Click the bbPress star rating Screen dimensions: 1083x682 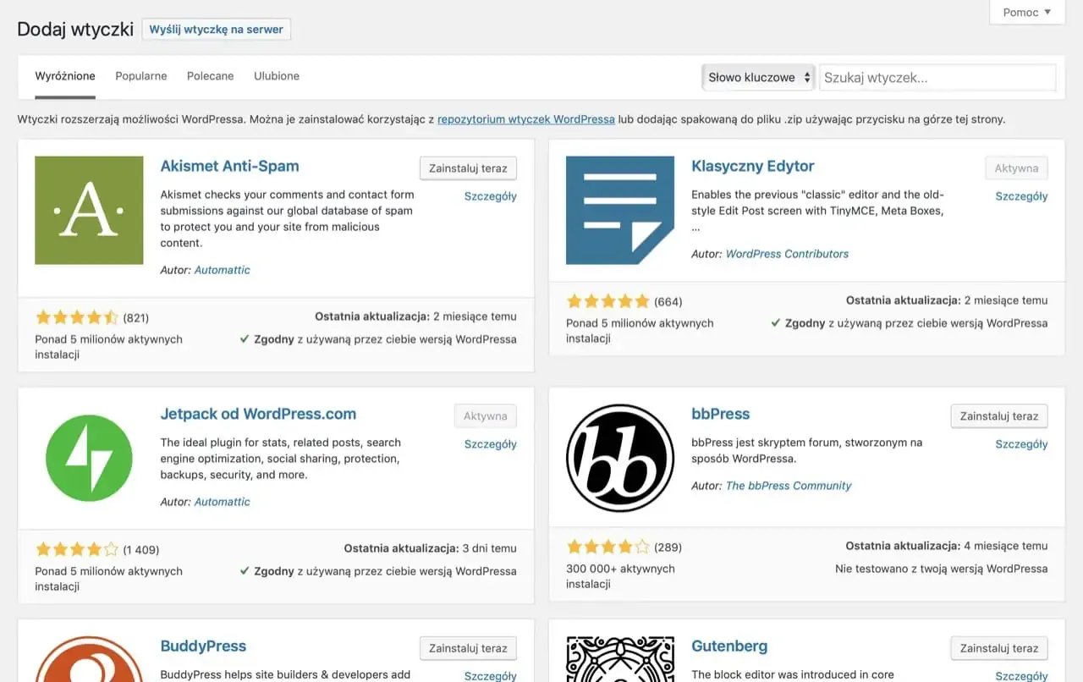[x=607, y=547]
